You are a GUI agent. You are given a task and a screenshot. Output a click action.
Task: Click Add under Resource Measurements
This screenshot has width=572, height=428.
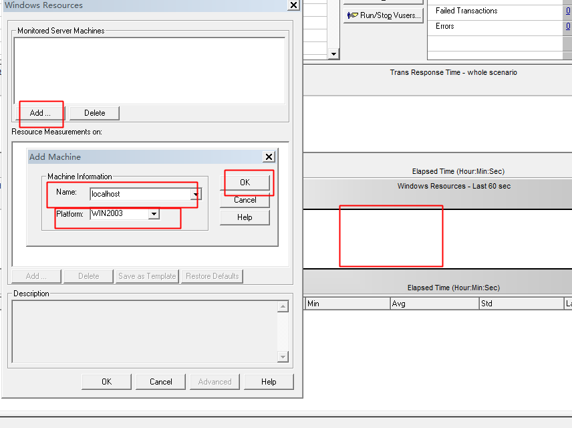pyautogui.click(x=36, y=276)
